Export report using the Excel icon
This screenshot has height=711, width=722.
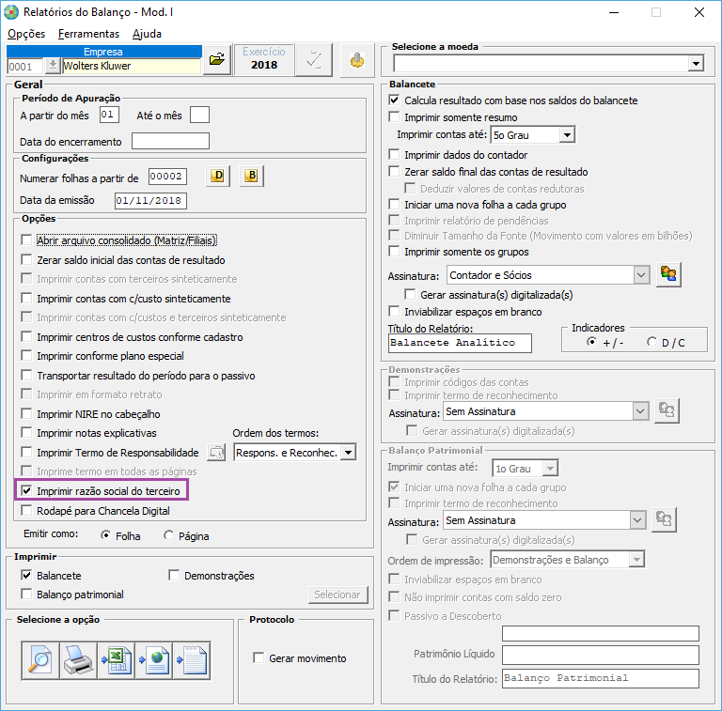(116, 659)
